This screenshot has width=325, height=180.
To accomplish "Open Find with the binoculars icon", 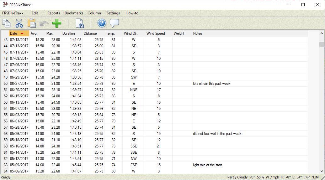I will 80,23.
